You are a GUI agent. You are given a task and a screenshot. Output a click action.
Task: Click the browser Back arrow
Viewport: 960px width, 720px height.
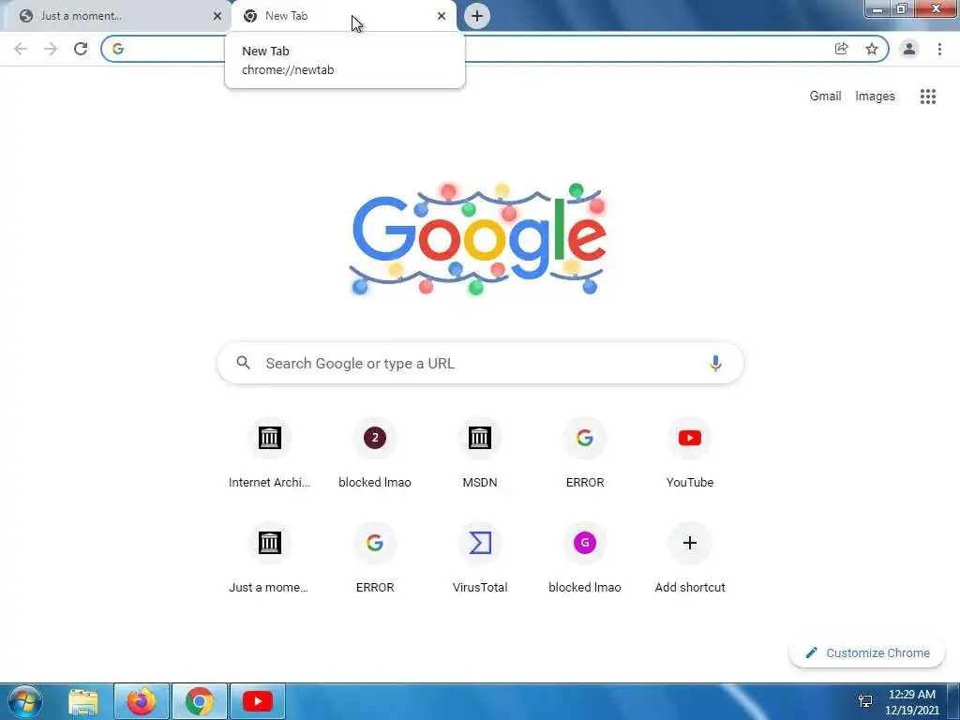[x=21, y=49]
